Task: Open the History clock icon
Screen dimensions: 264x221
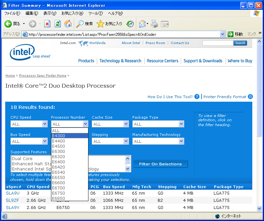Action: 130,24
